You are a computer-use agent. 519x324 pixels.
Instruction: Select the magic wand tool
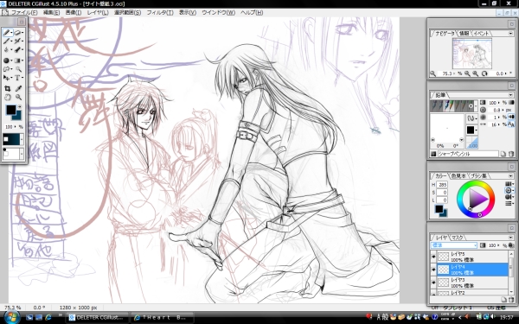tap(18, 69)
